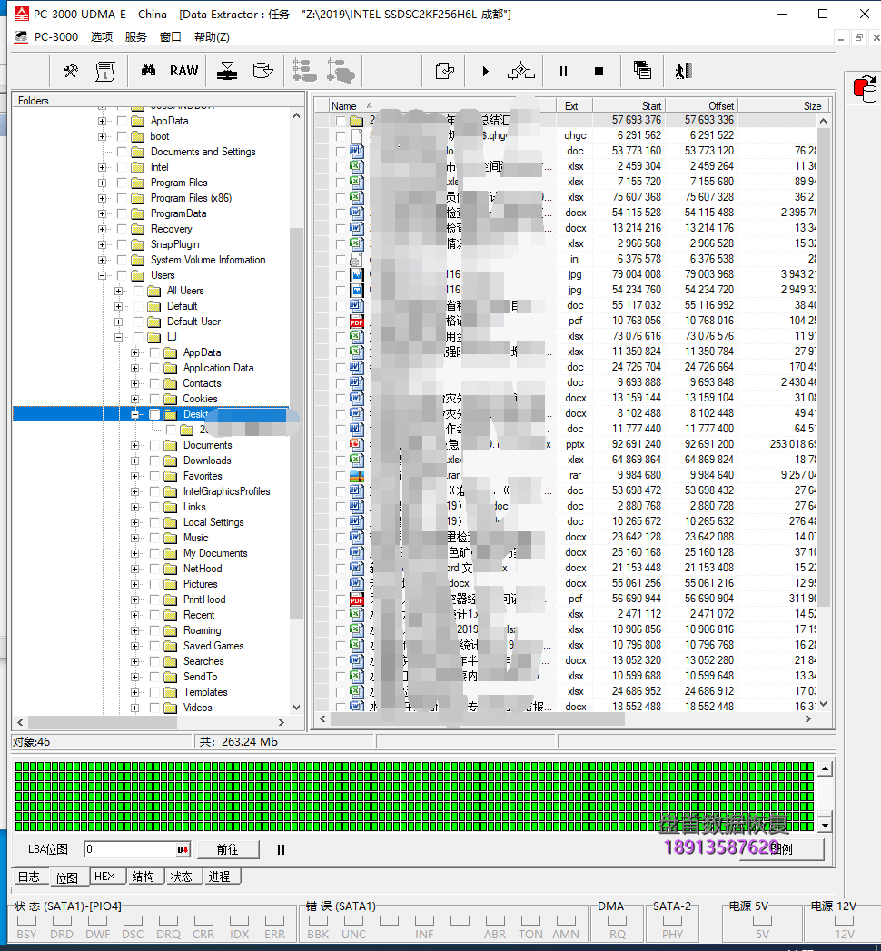Expand the Program Files (x86) node
The height and width of the screenshot is (951, 881).
102,198
